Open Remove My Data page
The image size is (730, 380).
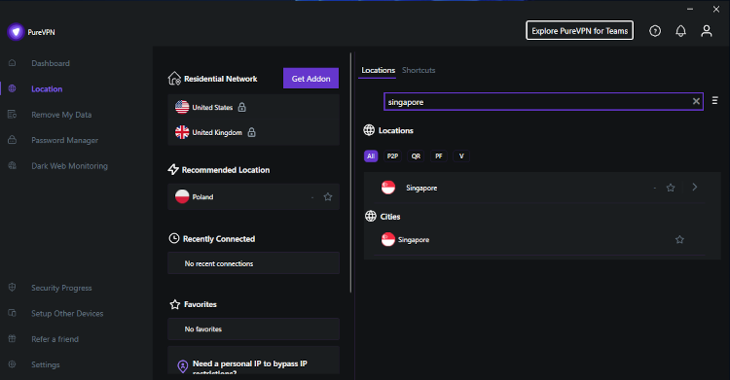pyautogui.click(x=61, y=115)
